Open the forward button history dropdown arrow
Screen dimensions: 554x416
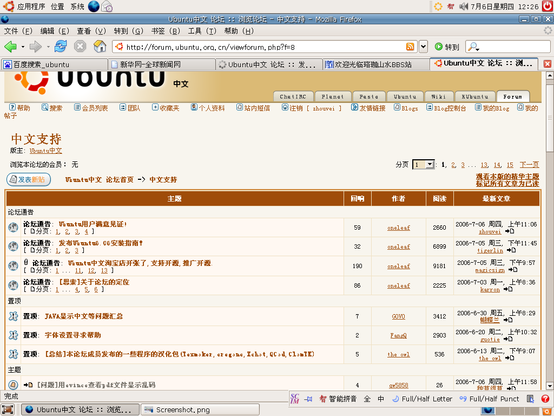[x=48, y=47]
